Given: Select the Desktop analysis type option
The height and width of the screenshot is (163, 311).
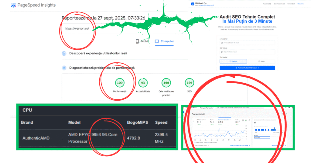Looking at the screenshot, I should pos(233,61).
